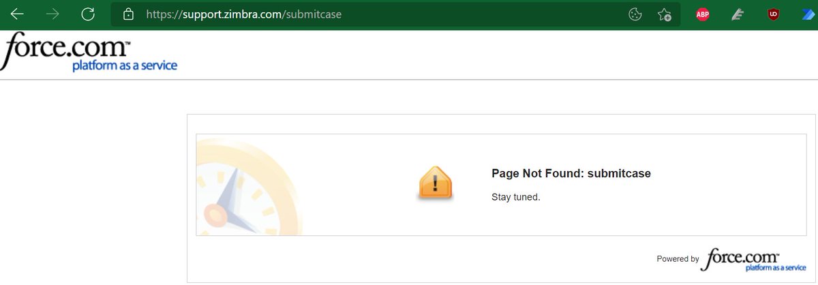Open the Adblock Plus extension
This screenshot has width=818, height=285.
tap(703, 14)
